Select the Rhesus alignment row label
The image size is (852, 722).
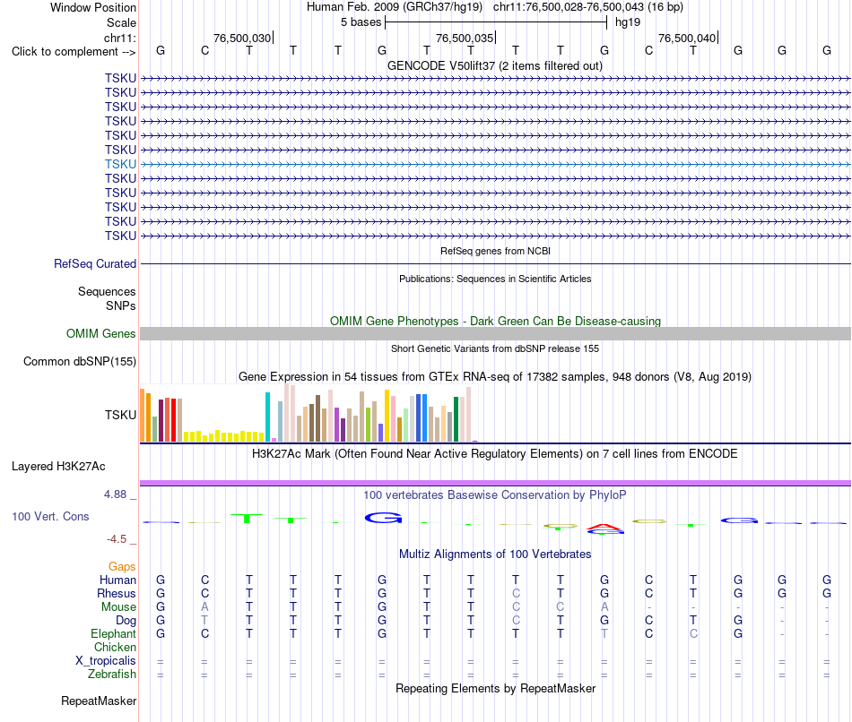(117, 594)
